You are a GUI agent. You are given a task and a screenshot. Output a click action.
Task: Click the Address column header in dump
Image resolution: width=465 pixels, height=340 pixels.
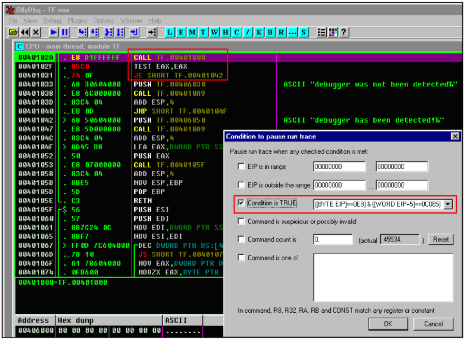(35, 320)
